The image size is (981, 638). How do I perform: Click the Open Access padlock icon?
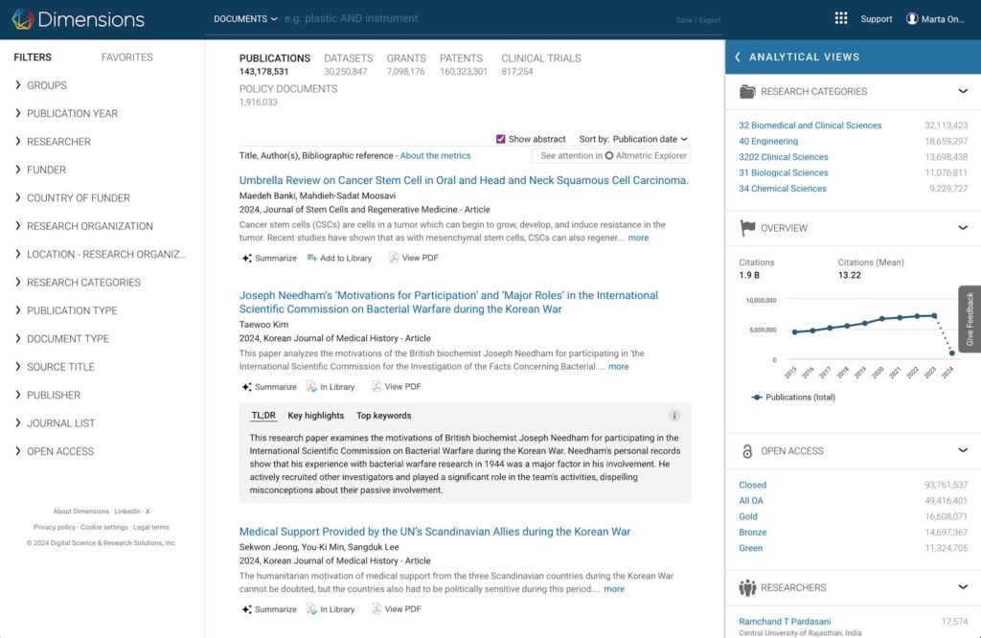tap(749, 450)
